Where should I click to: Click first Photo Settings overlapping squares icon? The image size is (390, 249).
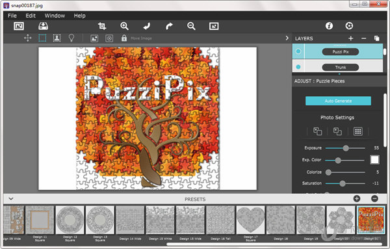click(317, 131)
